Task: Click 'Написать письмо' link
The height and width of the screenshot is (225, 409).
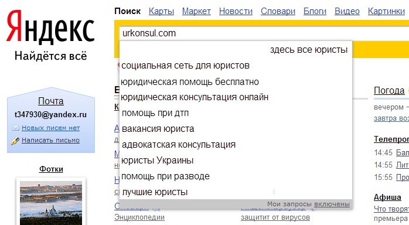Action: click(50, 140)
